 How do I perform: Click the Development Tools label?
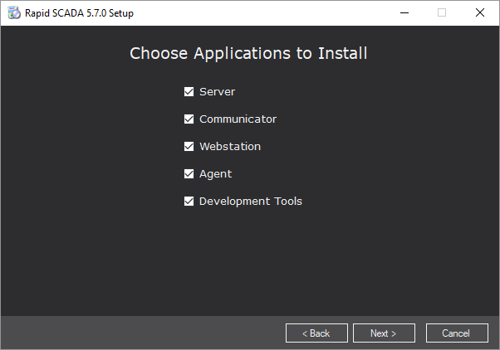click(x=251, y=202)
